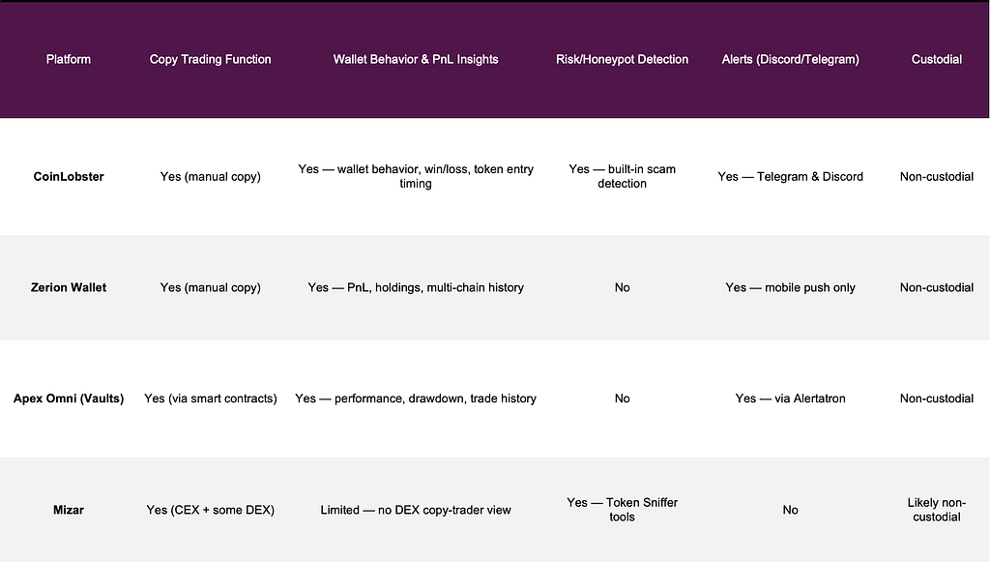Click Wallet Behavior & PnL Insights header
This screenshot has height=562, width=990.
416,59
